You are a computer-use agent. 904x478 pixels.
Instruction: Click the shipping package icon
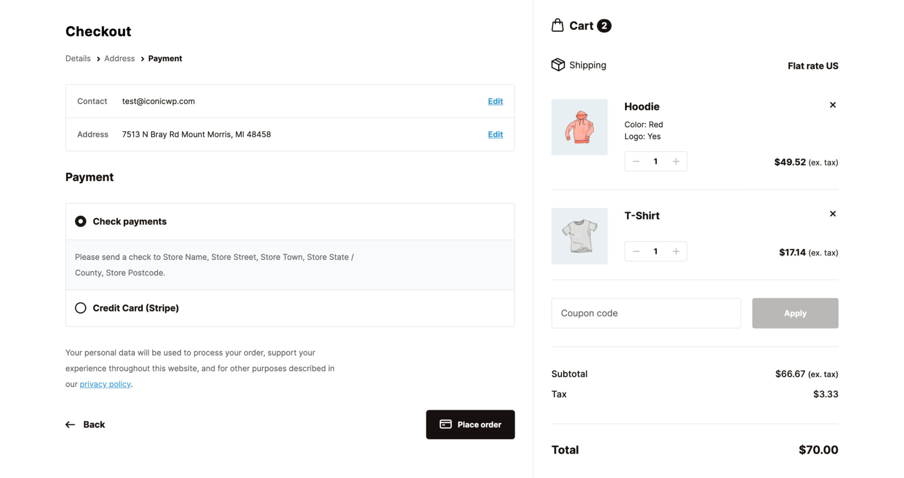coord(558,64)
